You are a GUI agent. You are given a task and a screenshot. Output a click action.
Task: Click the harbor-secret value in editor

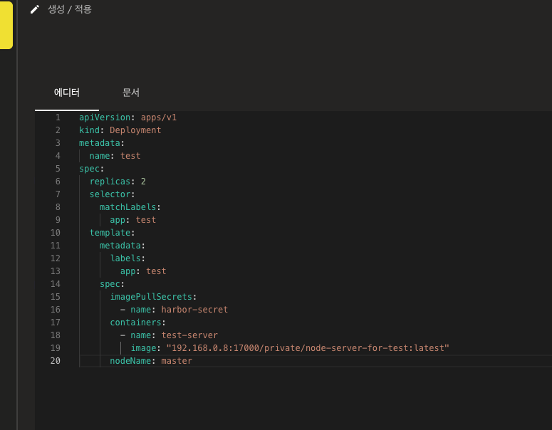point(194,310)
